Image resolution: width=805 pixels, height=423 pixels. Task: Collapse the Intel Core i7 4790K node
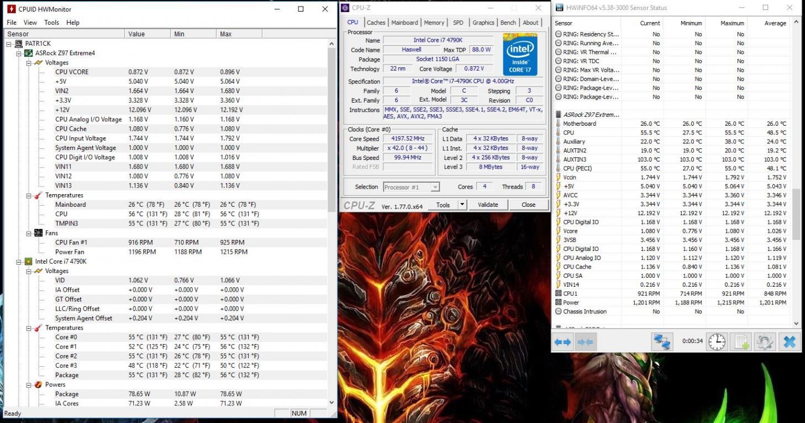(x=19, y=261)
